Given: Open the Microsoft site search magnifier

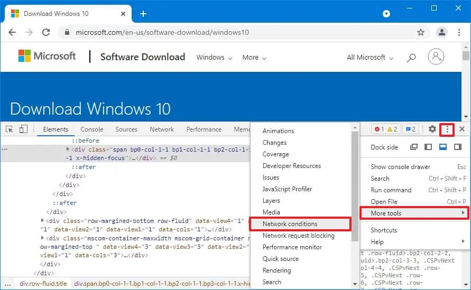Looking at the screenshot, I should point(411,58).
